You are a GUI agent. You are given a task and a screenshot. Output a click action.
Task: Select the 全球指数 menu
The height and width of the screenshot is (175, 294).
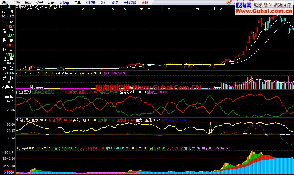click(130, 3)
